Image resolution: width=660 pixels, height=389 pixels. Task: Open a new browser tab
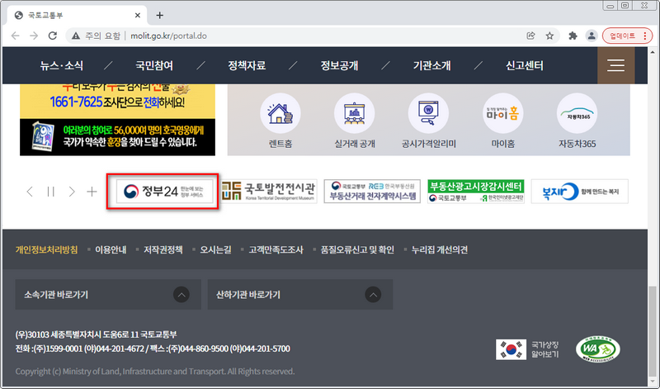[x=159, y=15]
